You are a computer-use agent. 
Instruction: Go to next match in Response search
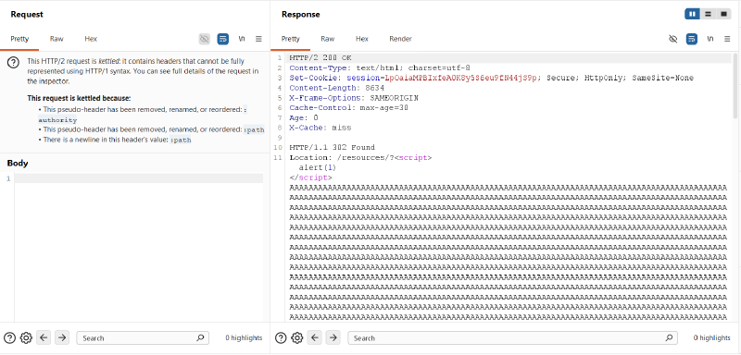333,337
